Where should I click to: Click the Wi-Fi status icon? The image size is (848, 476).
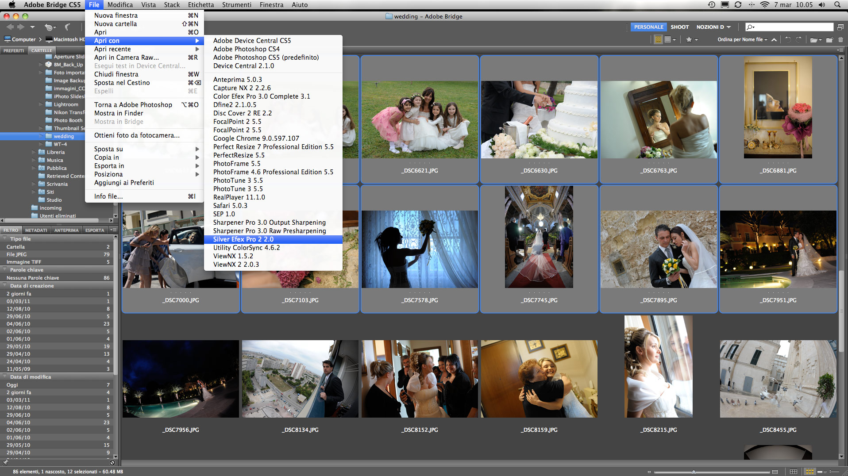coord(764,5)
